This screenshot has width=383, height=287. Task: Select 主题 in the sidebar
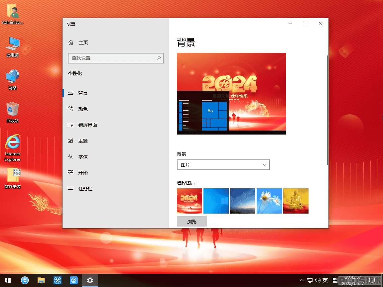[116, 141]
